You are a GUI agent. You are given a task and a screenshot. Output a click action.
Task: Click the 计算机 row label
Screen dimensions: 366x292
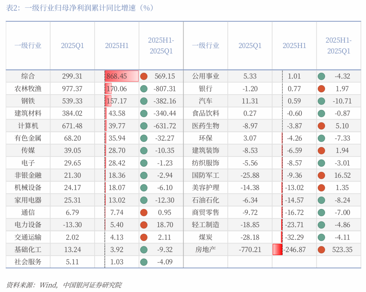click(28, 126)
